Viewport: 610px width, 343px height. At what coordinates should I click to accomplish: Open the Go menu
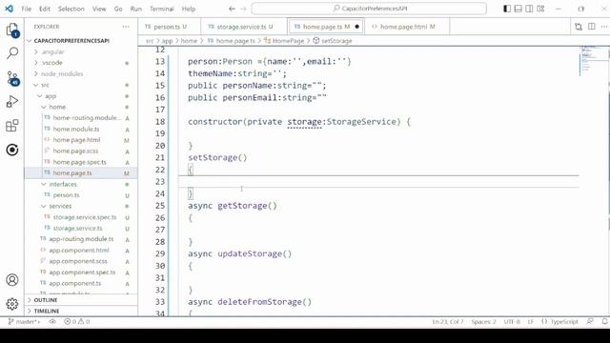118,9
